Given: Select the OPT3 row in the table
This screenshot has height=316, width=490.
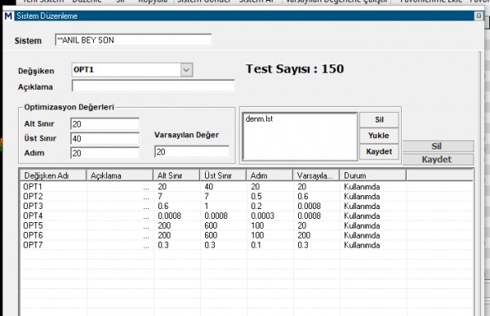Looking at the screenshot, I should [247, 206].
